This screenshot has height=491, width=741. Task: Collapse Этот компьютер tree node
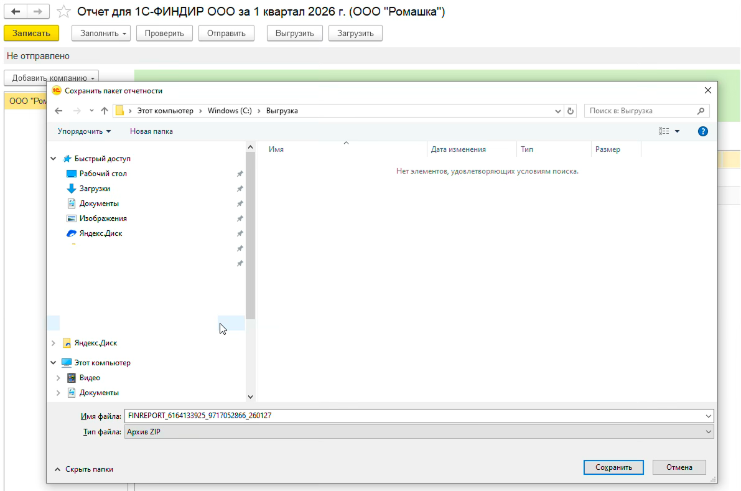tap(54, 363)
